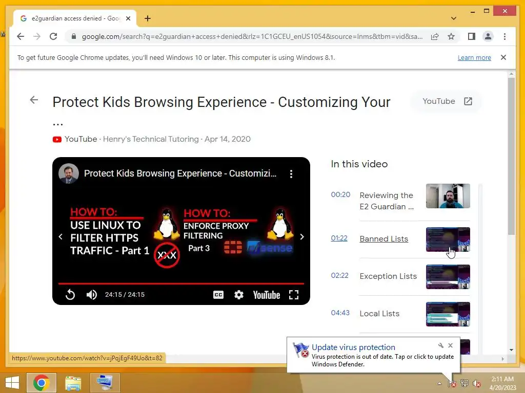This screenshot has height=393, width=525.
Task: Open notification wrench settings icon
Action: pyautogui.click(x=440, y=345)
